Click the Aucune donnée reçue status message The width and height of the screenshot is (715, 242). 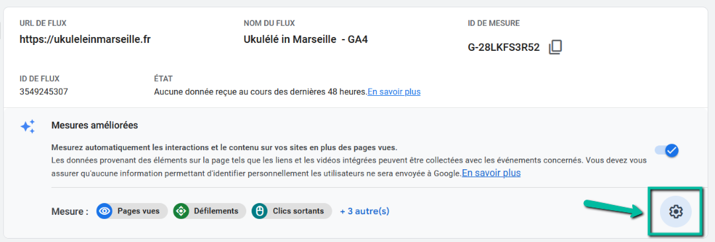tap(260, 92)
